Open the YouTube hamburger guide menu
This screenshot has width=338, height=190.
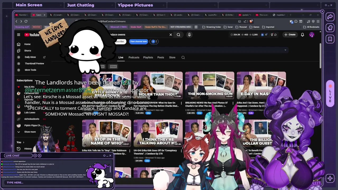[18, 35]
